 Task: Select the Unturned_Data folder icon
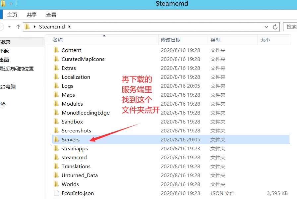56,175
